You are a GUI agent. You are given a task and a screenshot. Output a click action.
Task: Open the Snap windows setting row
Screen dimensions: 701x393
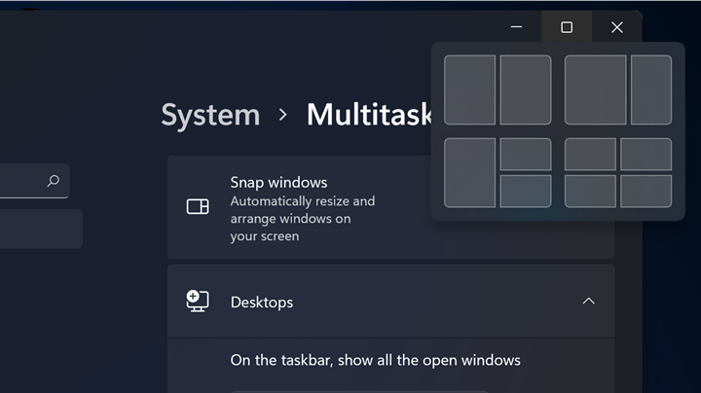point(390,207)
